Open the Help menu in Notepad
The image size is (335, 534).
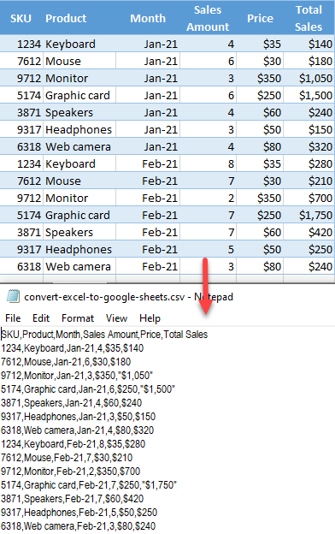150,318
